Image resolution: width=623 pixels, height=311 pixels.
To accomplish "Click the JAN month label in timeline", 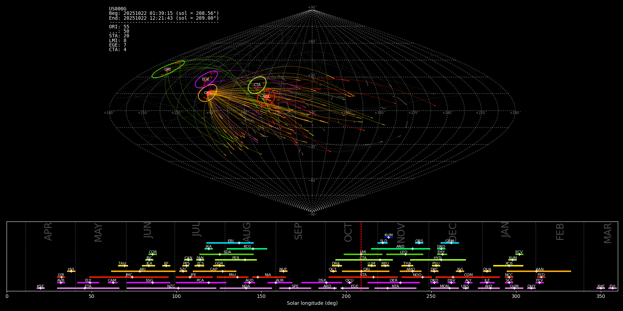I will (506, 230).
